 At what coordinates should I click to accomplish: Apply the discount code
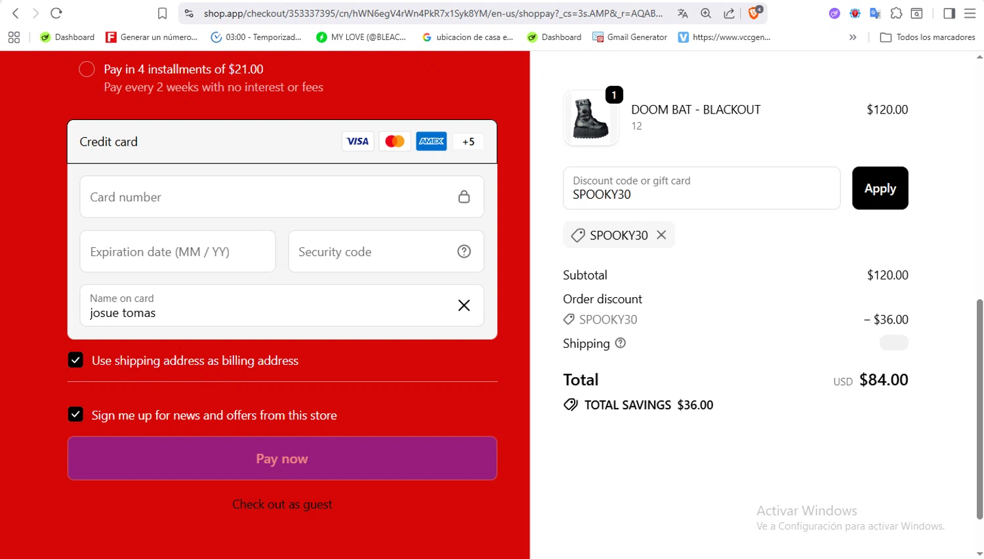pyautogui.click(x=880, y=188)
